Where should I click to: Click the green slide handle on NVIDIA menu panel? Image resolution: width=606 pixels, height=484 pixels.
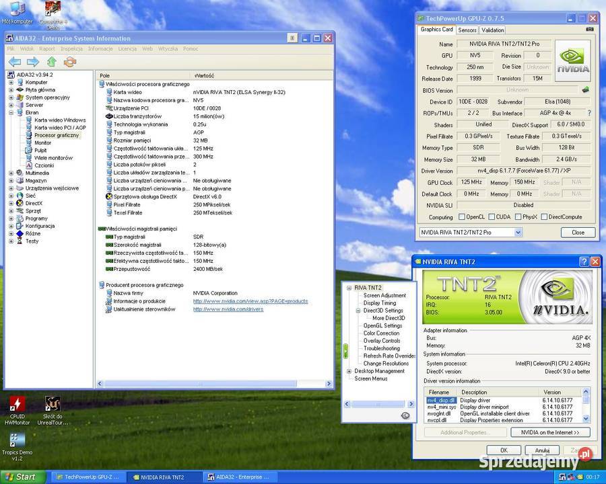pos(345,351)
